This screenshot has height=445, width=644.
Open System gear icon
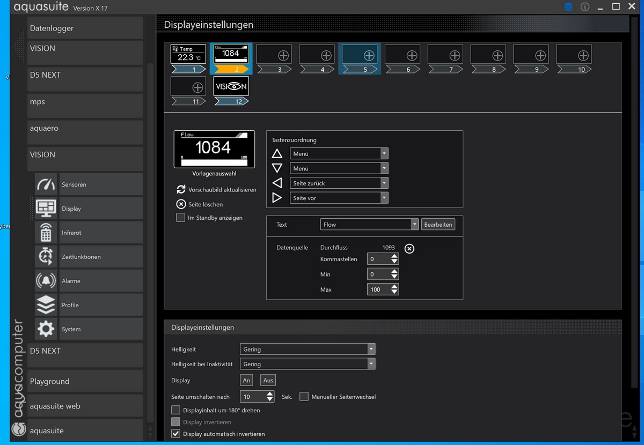[x=46, y=329]
